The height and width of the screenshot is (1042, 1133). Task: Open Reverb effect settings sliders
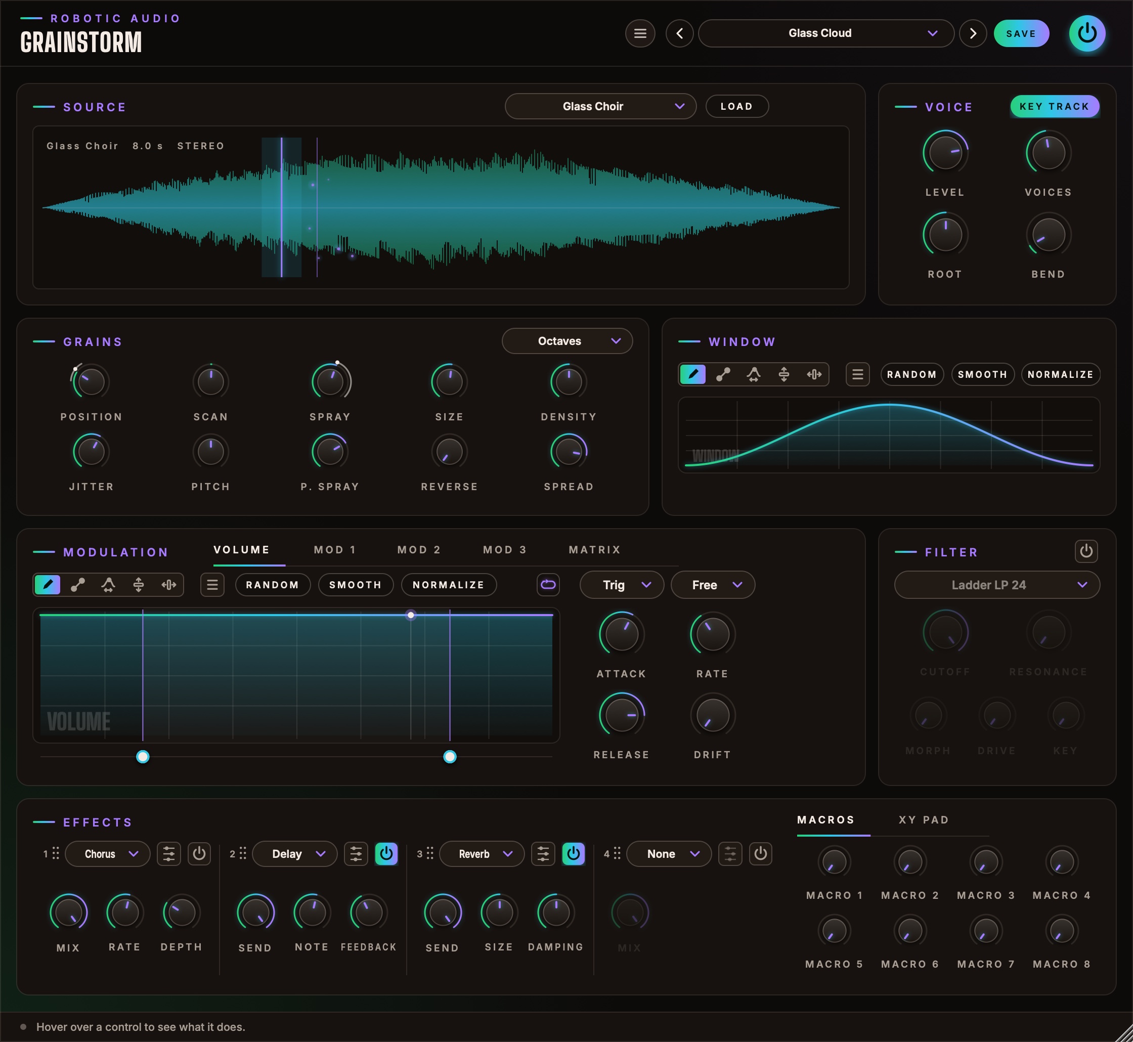tap(543, 854)
